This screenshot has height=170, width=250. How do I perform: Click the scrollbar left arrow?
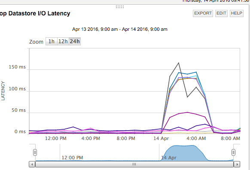(x=32, y=164)
